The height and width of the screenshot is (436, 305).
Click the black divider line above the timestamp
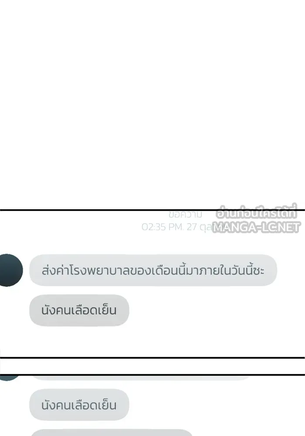(x=152, y=210)
